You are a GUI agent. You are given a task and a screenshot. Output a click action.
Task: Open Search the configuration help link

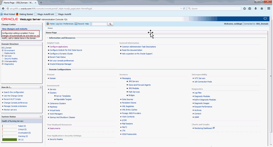14,92
